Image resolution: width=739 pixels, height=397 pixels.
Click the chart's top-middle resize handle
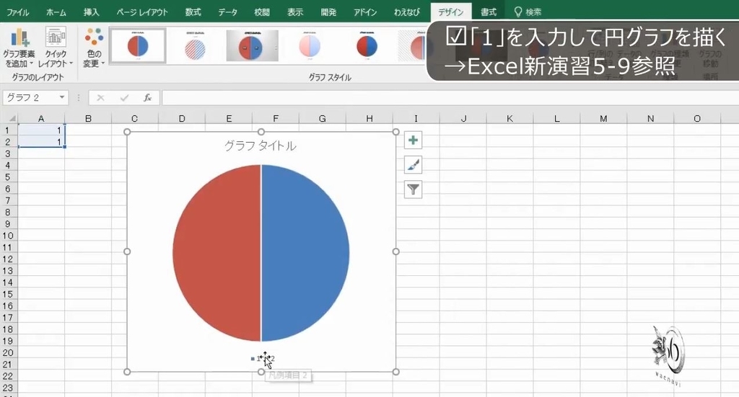pyautogui.click(x=261, y=132)
